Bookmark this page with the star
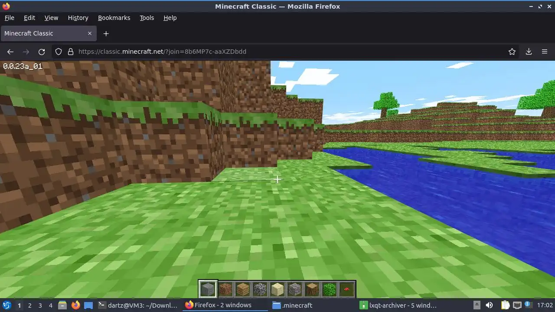555x312 pixels. [x=512, y=52]
